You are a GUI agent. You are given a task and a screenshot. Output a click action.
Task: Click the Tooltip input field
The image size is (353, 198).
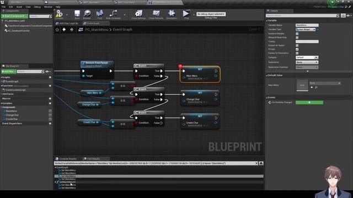coord(307,42)
